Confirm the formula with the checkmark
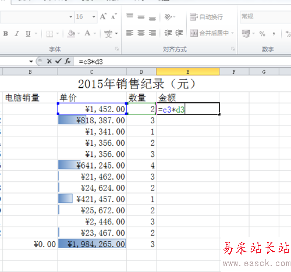 point(58,62)
